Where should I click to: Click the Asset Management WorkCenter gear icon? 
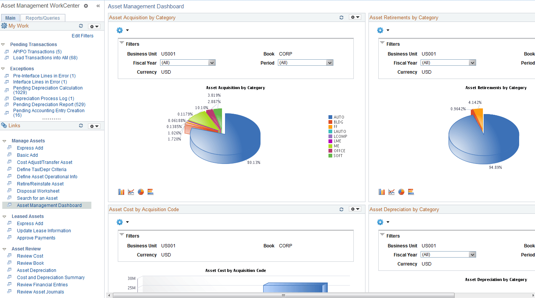(86, 6)
